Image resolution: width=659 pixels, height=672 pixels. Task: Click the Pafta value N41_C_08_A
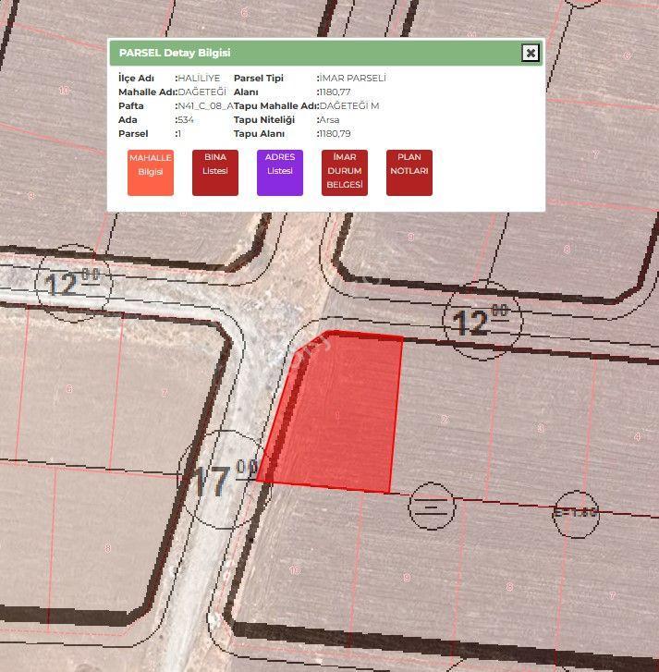tap(205, 106)
